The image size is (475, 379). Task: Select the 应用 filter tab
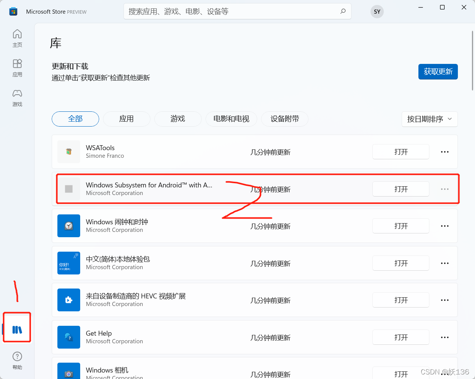coord(127,119)
